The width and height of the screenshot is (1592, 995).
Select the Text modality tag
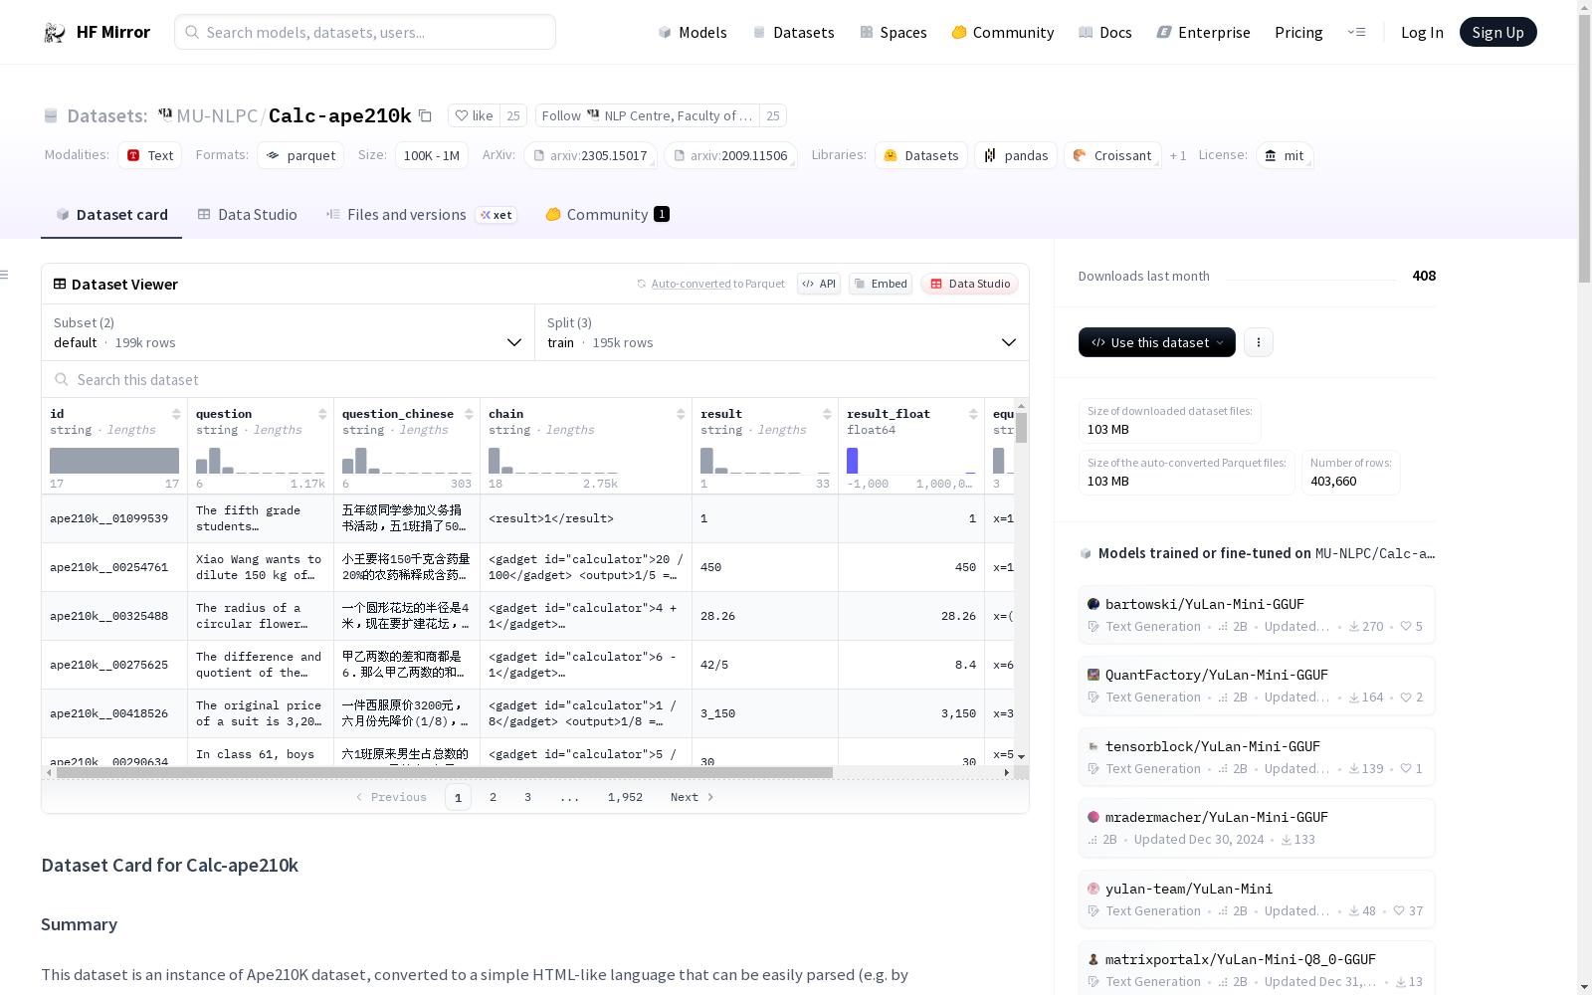(x=150, y=156)
